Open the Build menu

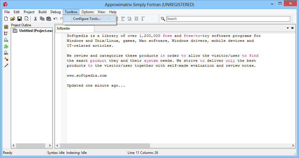(x=42, y=12)
